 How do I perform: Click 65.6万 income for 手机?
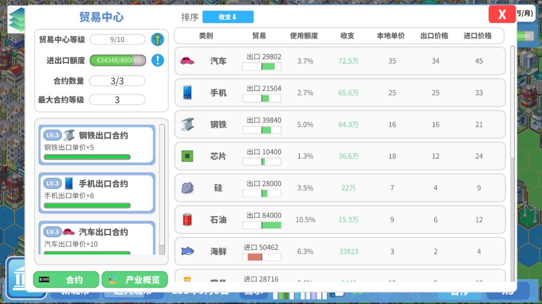348,93
